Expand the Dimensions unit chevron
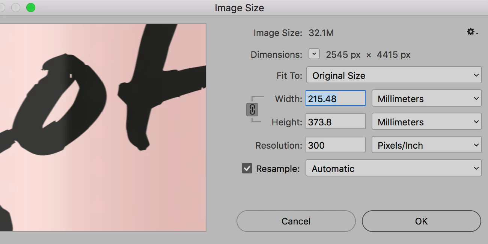 (314, 54)
